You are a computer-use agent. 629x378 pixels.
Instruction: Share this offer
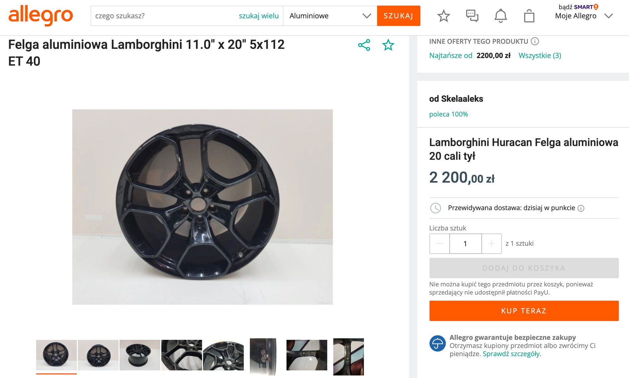(364, 45)
